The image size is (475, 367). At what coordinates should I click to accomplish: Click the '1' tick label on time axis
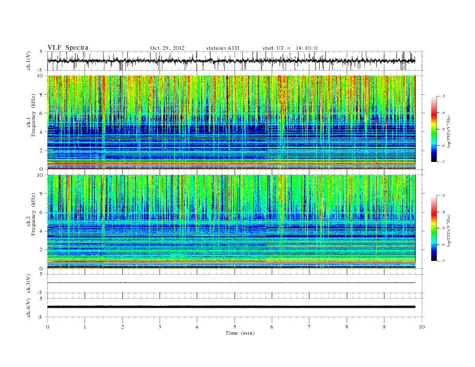pos(85,327)
